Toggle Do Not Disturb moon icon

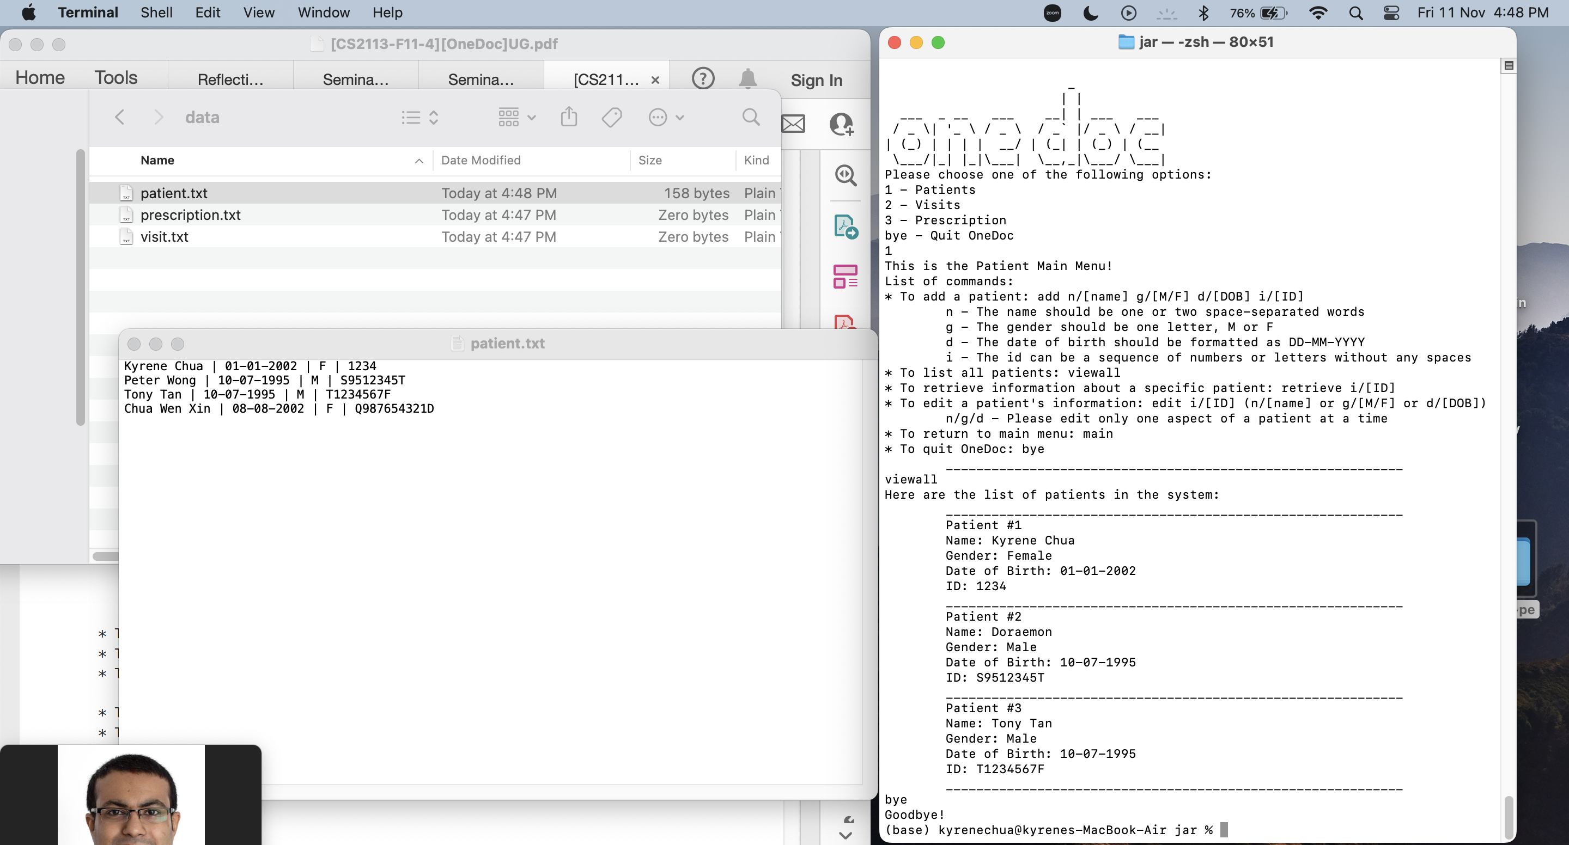click(1090, 13)
